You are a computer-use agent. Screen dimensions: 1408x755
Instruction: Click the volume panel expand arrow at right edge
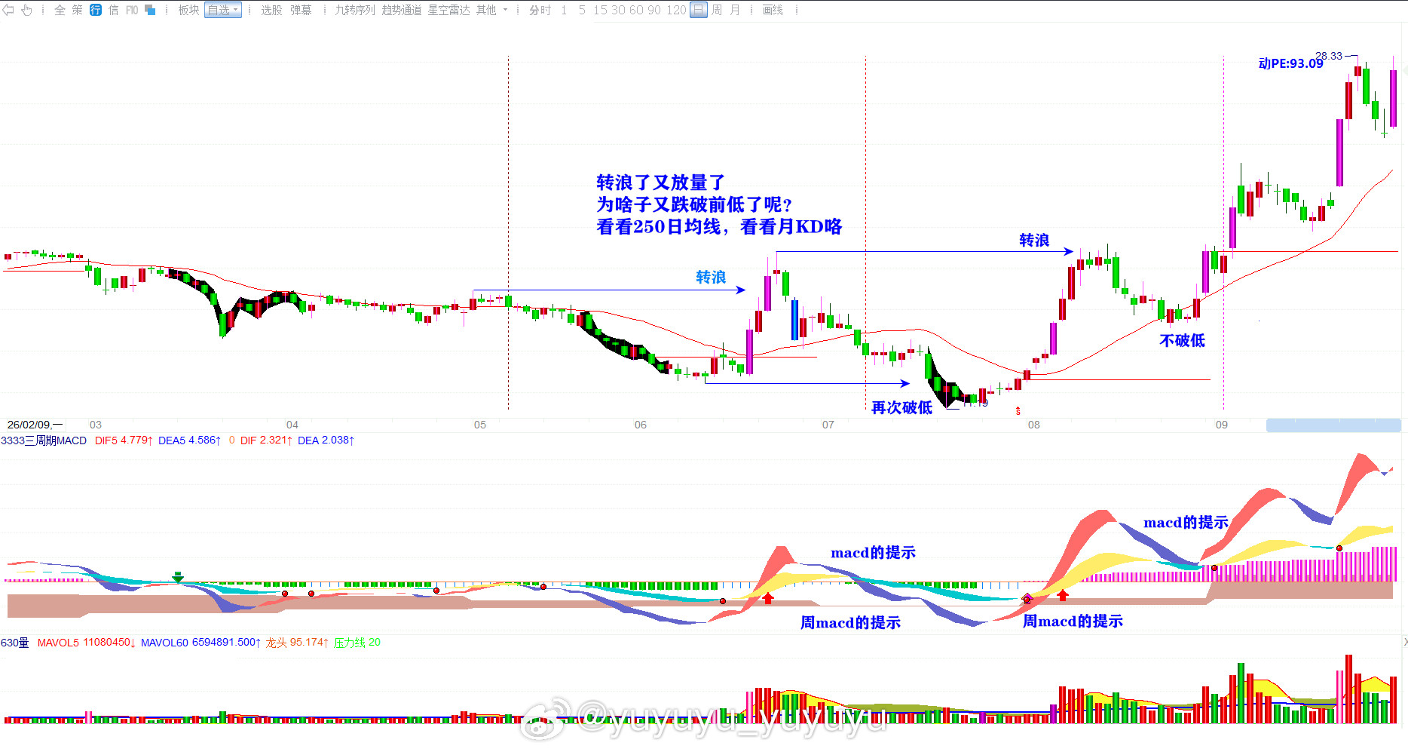point(1404,643)
